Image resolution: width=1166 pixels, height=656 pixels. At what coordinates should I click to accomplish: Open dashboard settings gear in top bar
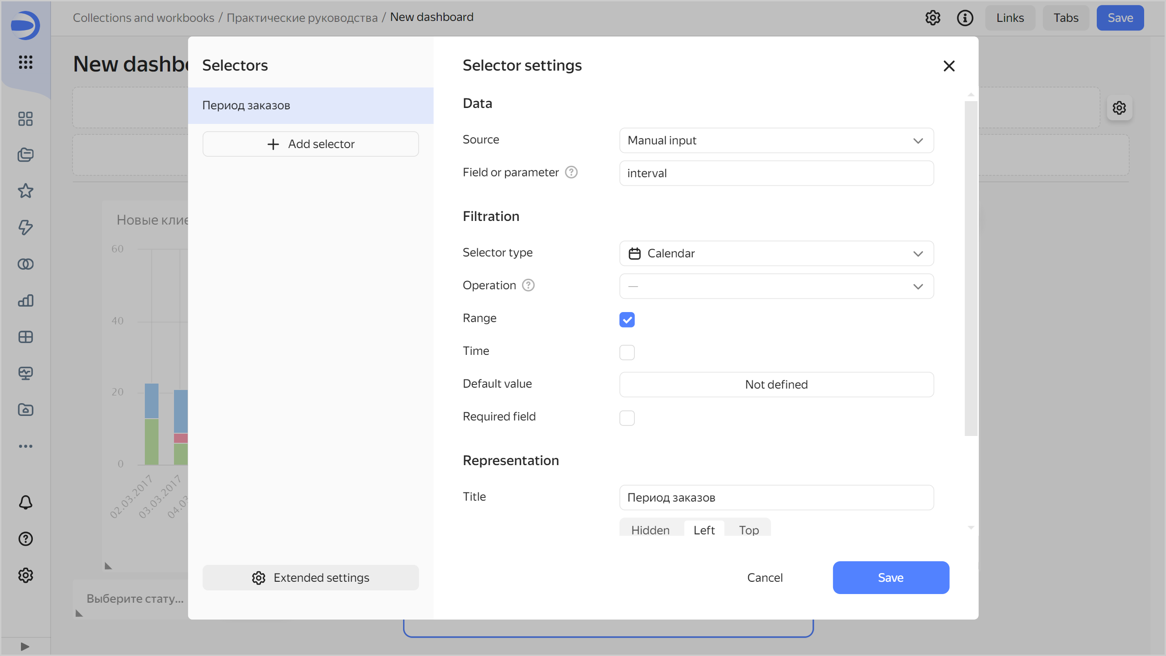point(932,18)
